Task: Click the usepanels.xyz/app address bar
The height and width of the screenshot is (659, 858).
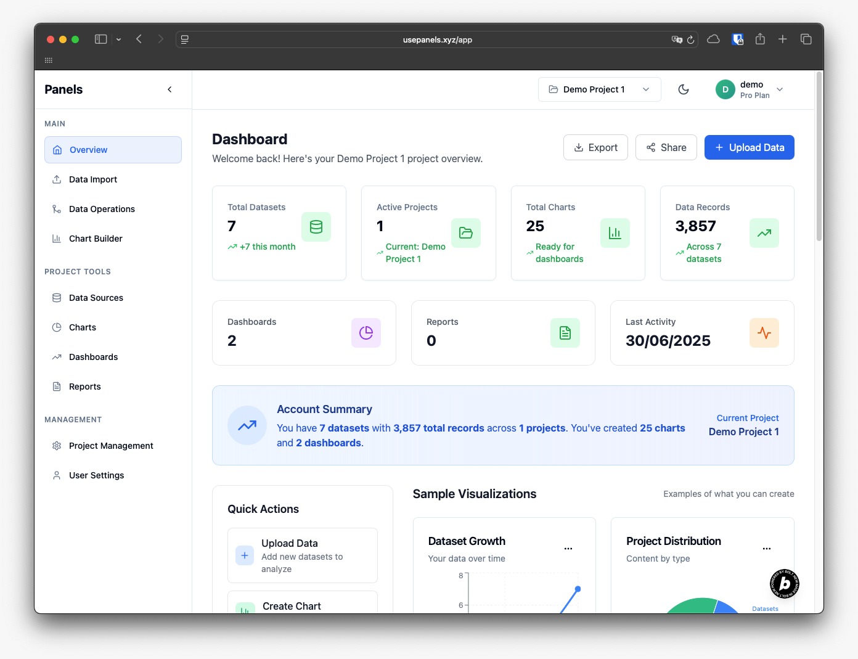Action: [x=438, y=39]
